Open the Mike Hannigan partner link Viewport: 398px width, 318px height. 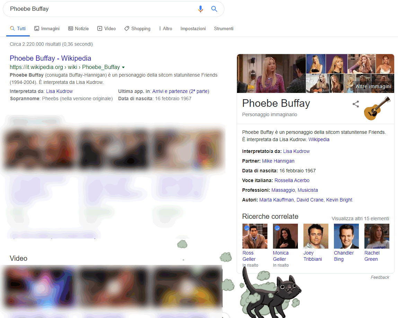(x=278, y=161)
